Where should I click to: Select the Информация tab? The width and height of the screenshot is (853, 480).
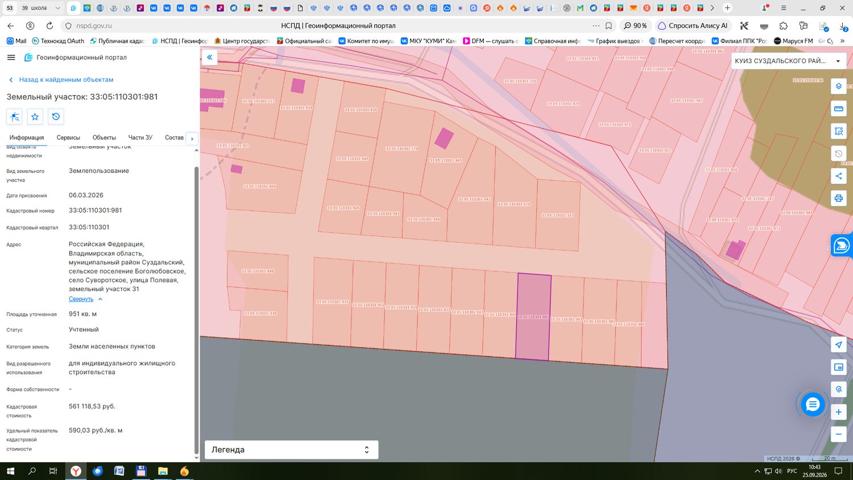(26, 138)
